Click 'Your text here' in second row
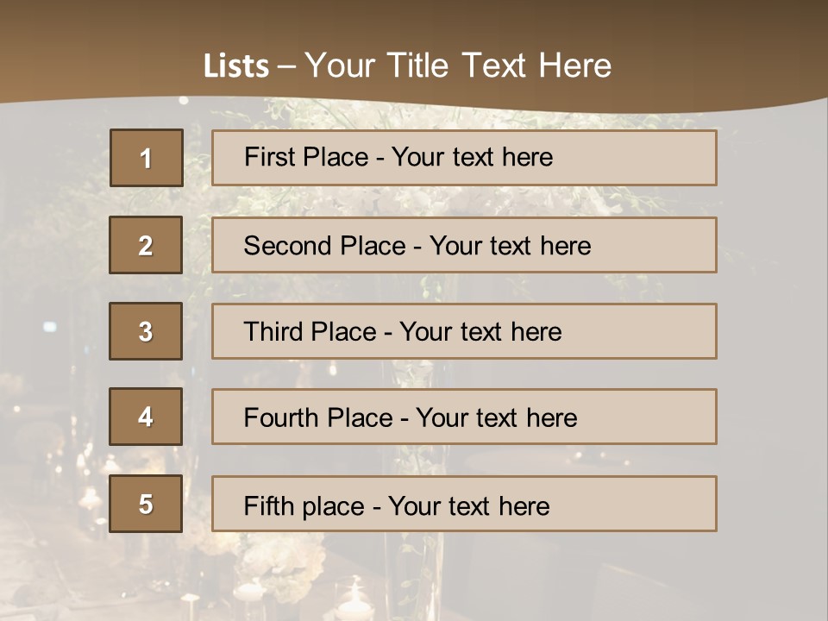The height and width of the screenshot is (621, 828). click(510, 246)
